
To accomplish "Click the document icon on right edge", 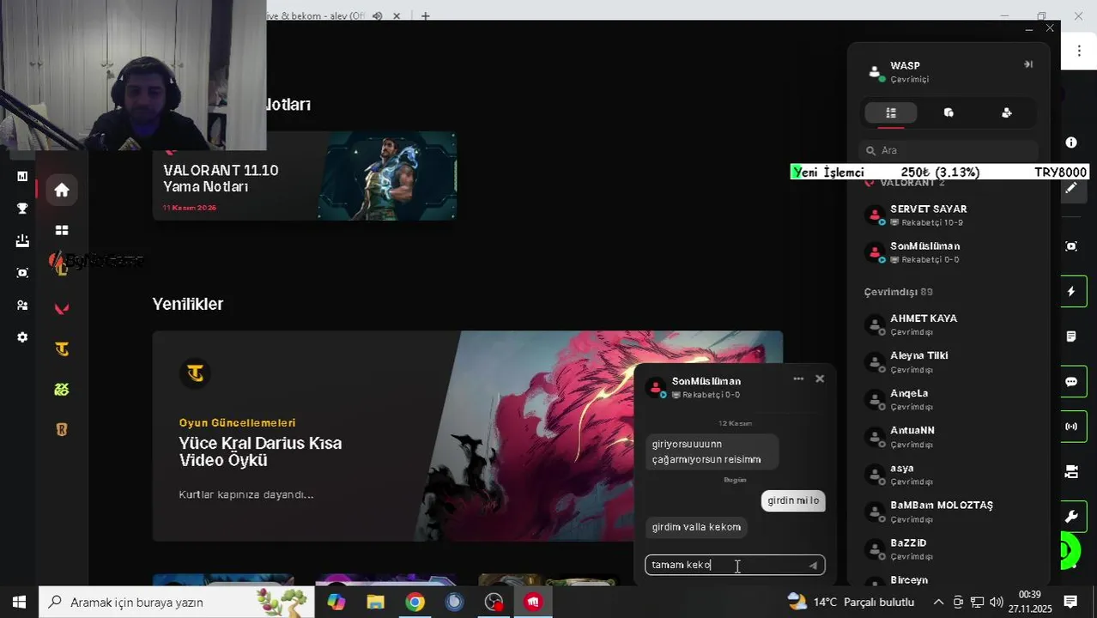I will (1071, 336).
